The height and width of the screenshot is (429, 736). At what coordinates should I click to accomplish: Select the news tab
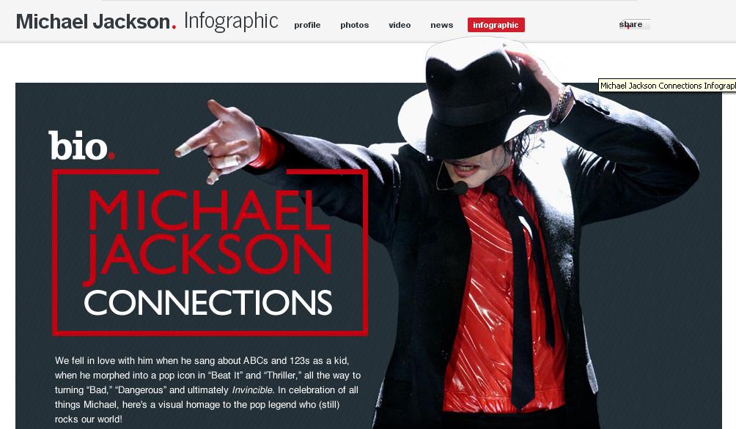[442, 25]
